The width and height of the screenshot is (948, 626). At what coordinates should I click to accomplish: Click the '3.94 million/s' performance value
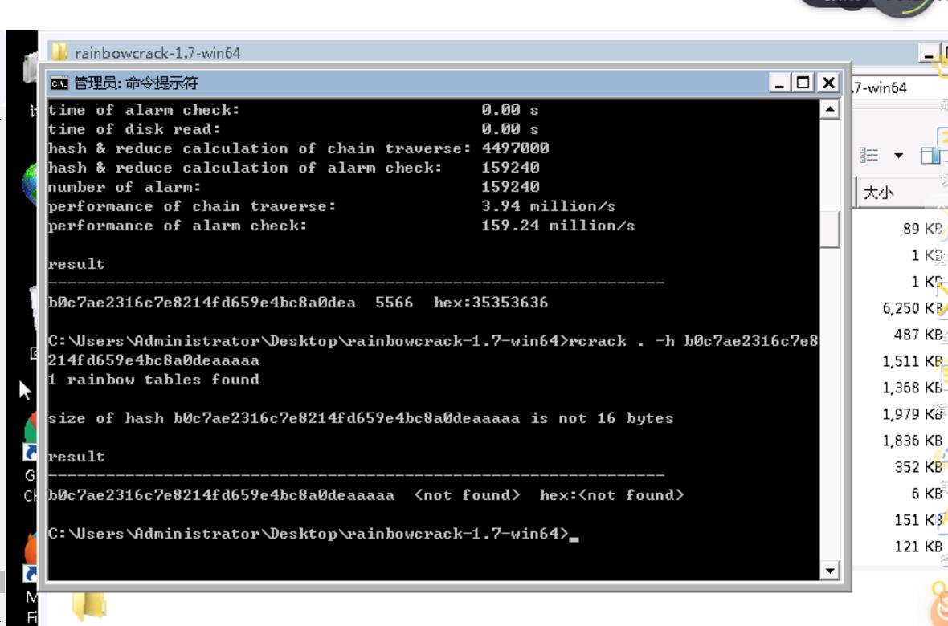click(549, 206)
